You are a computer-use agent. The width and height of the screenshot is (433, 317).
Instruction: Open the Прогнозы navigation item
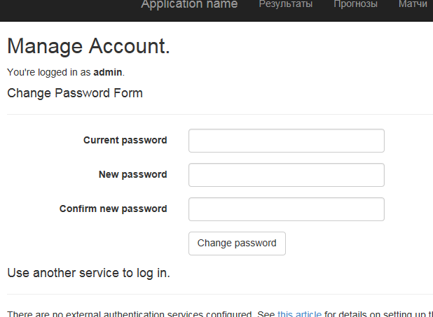[x=355, y=5]
